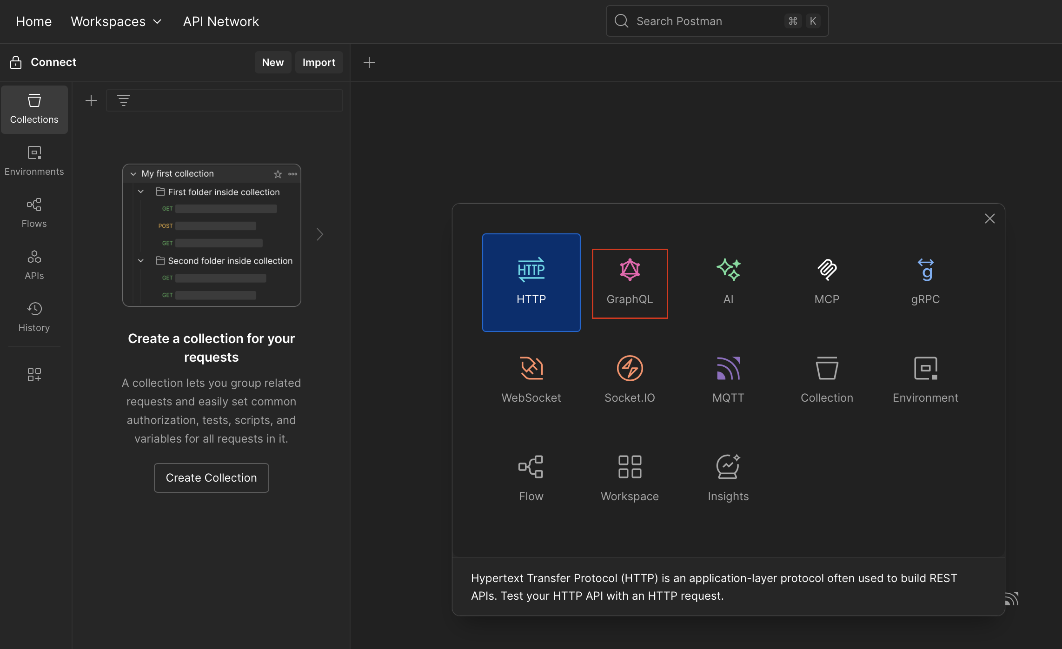
Task: Close the new item dialog
Action: 989,219
